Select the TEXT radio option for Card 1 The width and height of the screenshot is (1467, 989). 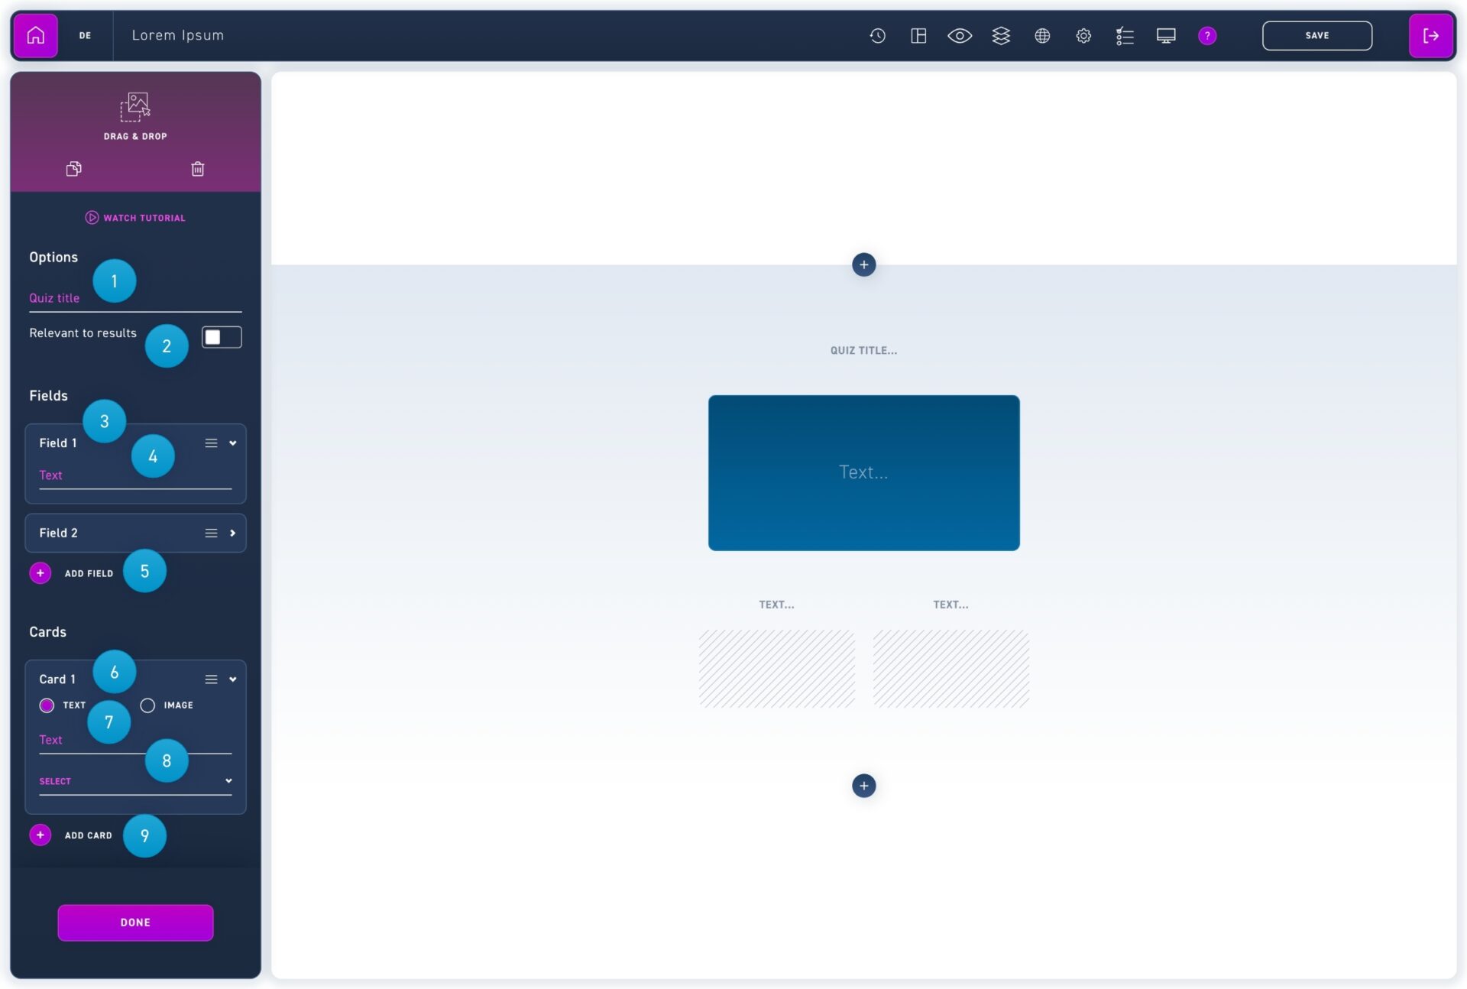(47, 705)
